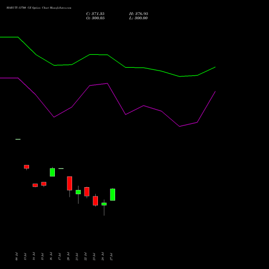Click the 08 Jul date axis label
The width and height of the screenshot is (269, 269).
coord(17,257)
